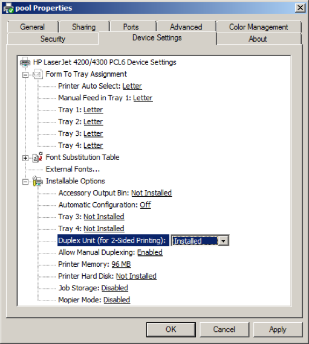Collapse the Installable Options node
The image size is (309, 344).
click(25, 182)
